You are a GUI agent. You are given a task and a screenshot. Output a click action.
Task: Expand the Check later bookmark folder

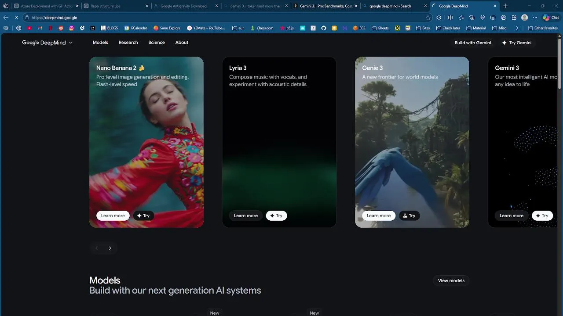(x=448, y=28)
